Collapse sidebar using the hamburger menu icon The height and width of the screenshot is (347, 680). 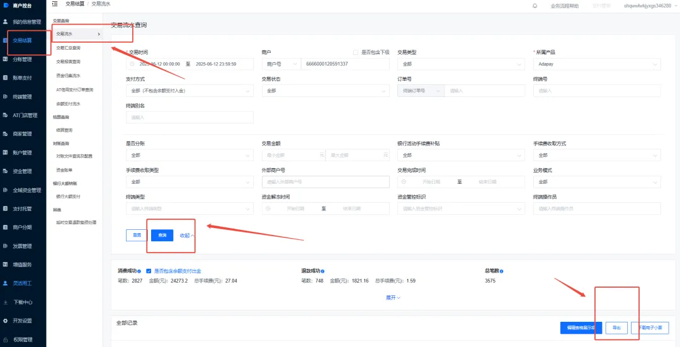[55, 4]
